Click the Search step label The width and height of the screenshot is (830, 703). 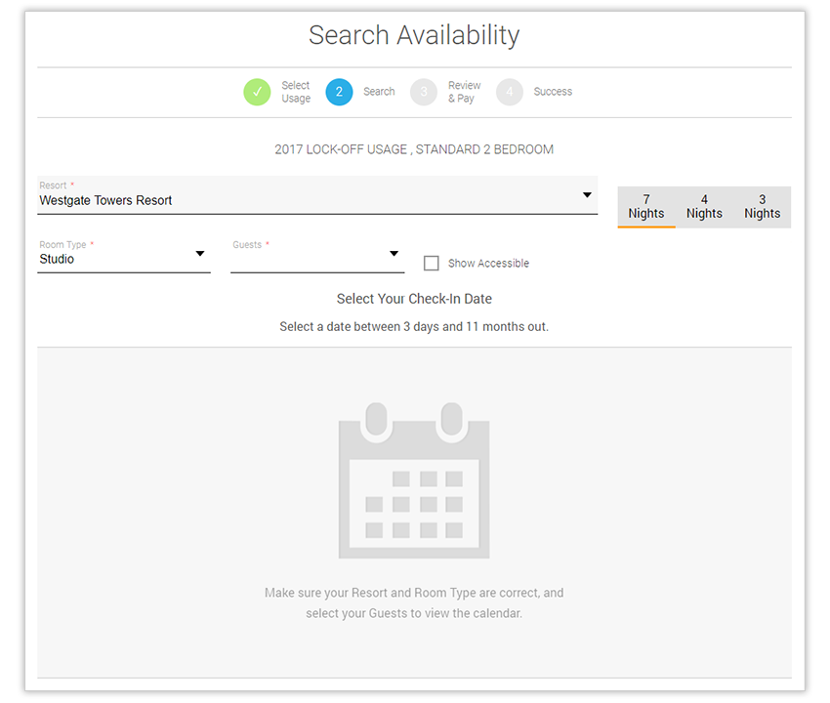(x=379, y=92)
